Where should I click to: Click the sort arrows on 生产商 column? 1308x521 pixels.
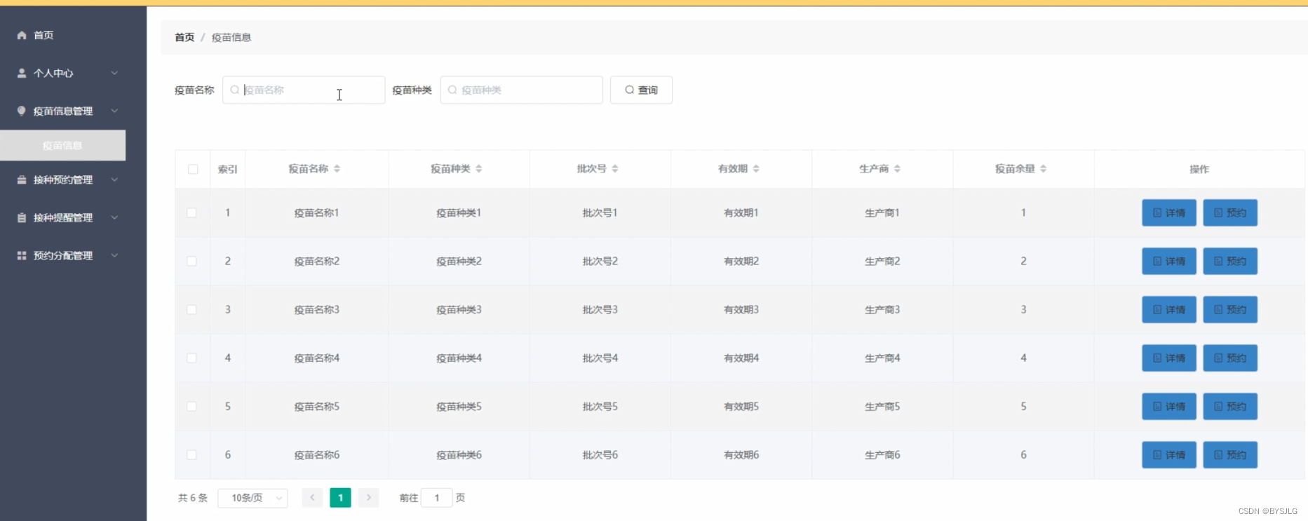[x=898, y=169]
